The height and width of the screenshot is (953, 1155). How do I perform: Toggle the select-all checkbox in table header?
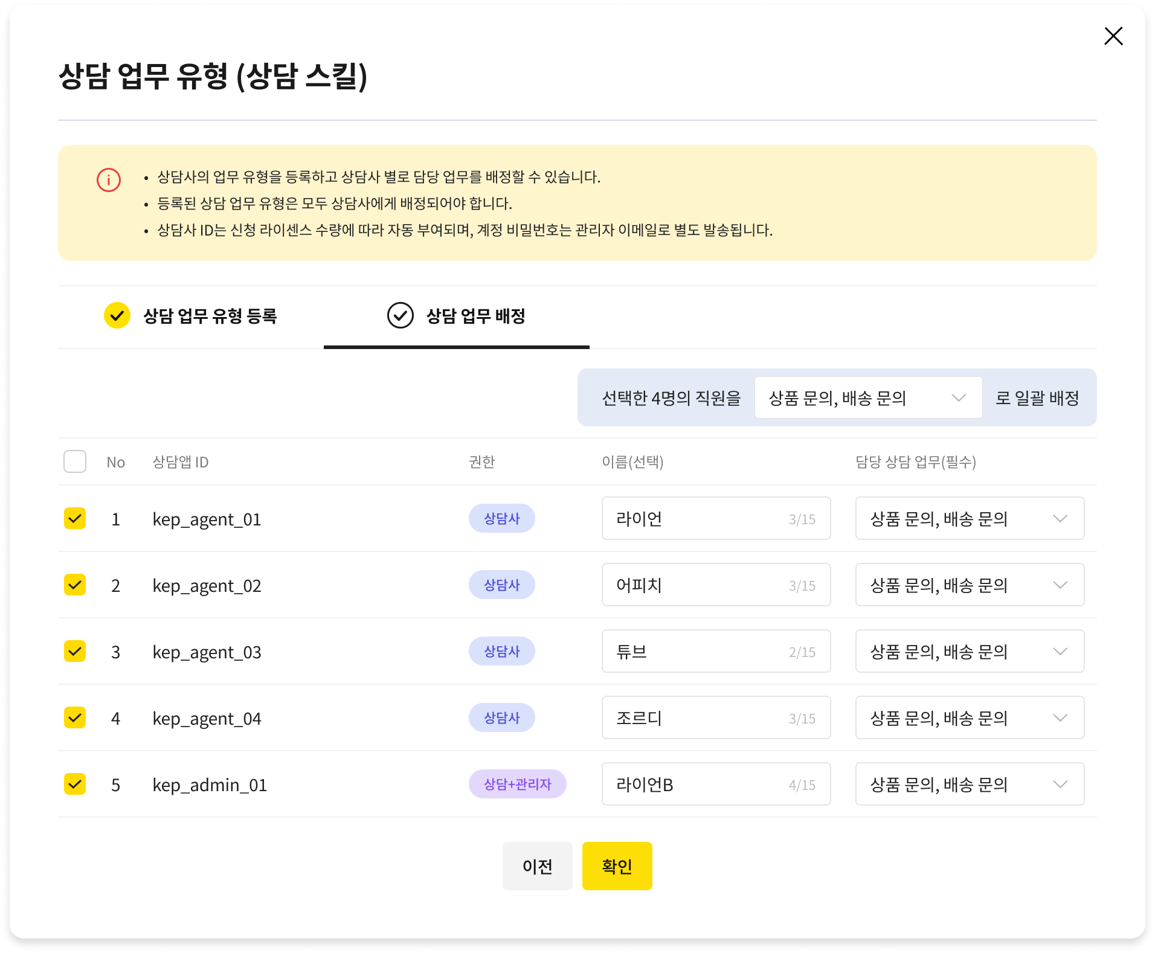coord(75,461)
